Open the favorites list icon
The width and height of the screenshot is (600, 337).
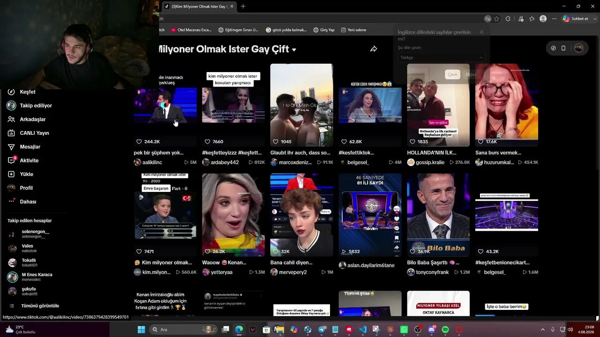(x=532, y=19)
